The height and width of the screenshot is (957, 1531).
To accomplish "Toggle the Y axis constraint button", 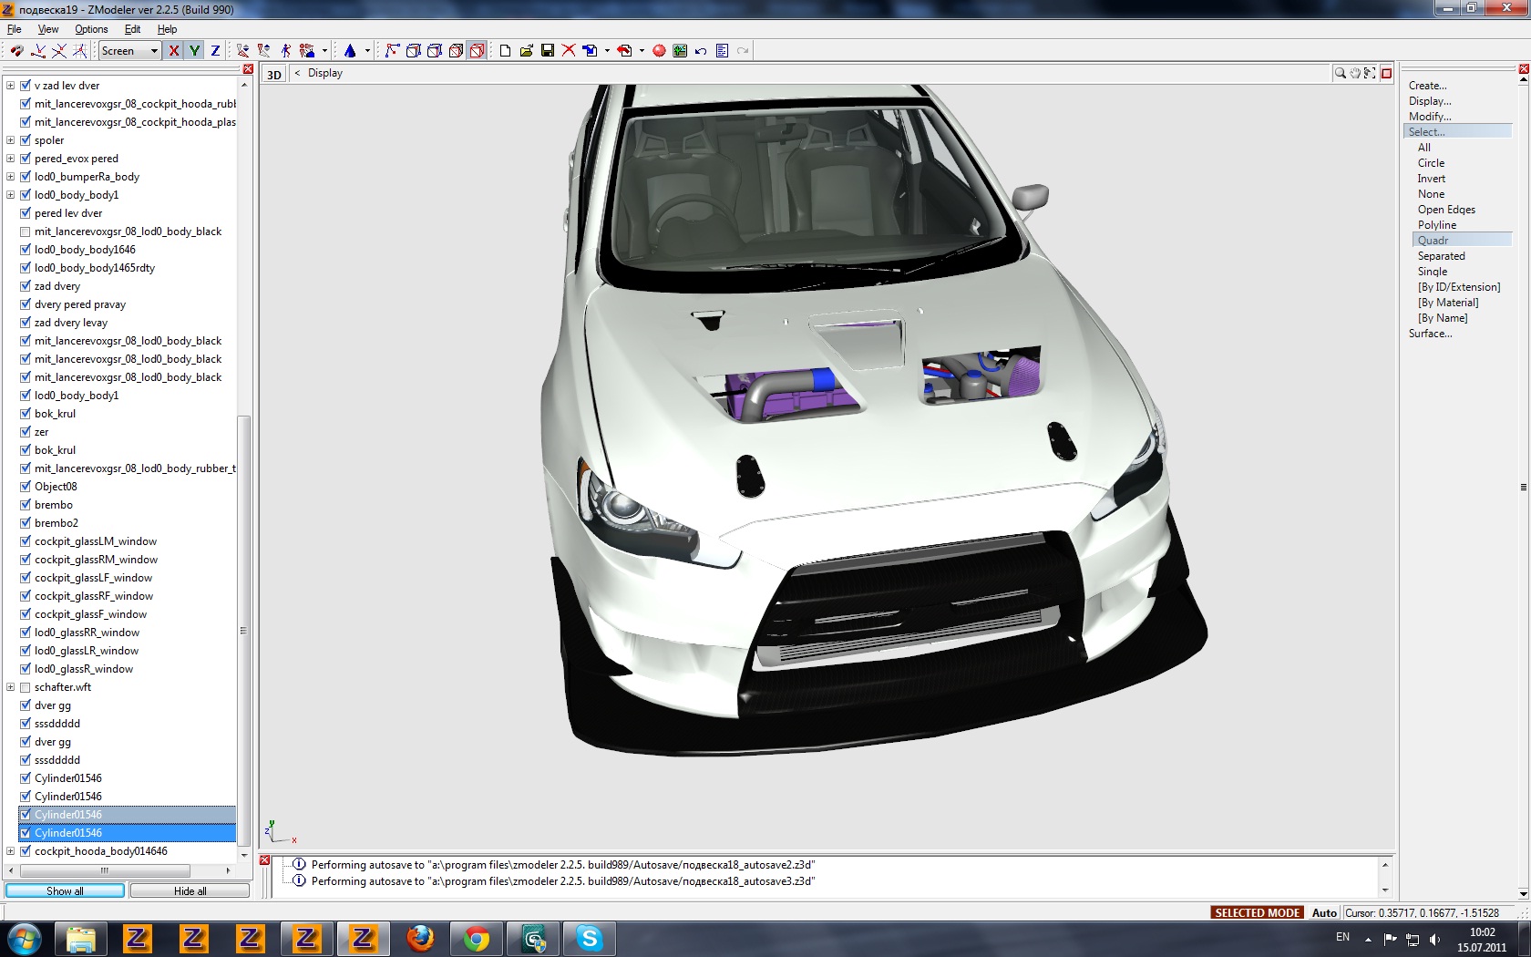I will click(194, 51).
